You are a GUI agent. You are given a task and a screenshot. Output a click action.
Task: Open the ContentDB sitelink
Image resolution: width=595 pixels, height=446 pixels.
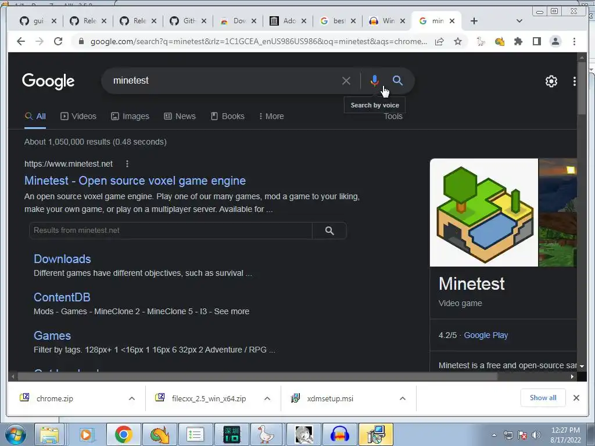(x=62, y=297)
